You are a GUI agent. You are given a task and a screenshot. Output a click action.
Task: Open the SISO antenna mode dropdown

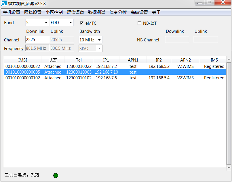coord(90,48)
